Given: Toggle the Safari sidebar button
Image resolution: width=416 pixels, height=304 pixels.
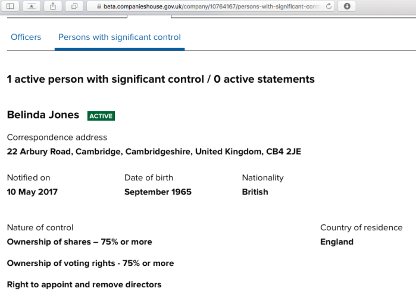Looking at the screenshot, I should click(x=10, y=7).
